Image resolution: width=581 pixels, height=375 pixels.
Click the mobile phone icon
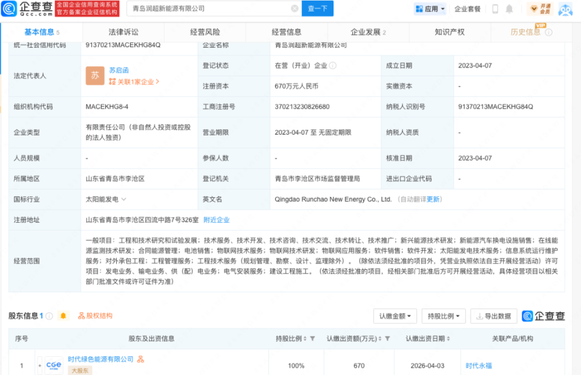tap(495, 9)
